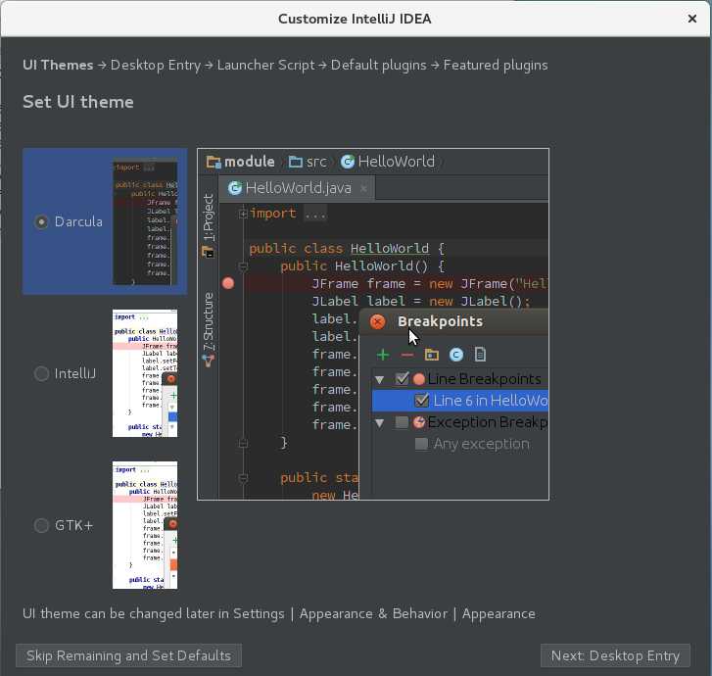The image size is (712, 676).
Task: Click the group by class icon
Action: [x=456, y=355]
